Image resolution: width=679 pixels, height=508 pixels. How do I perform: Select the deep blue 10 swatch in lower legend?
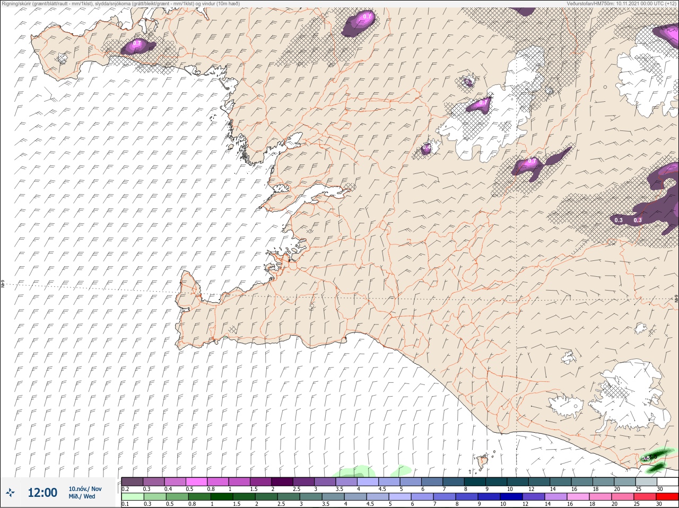click(511, 497)
